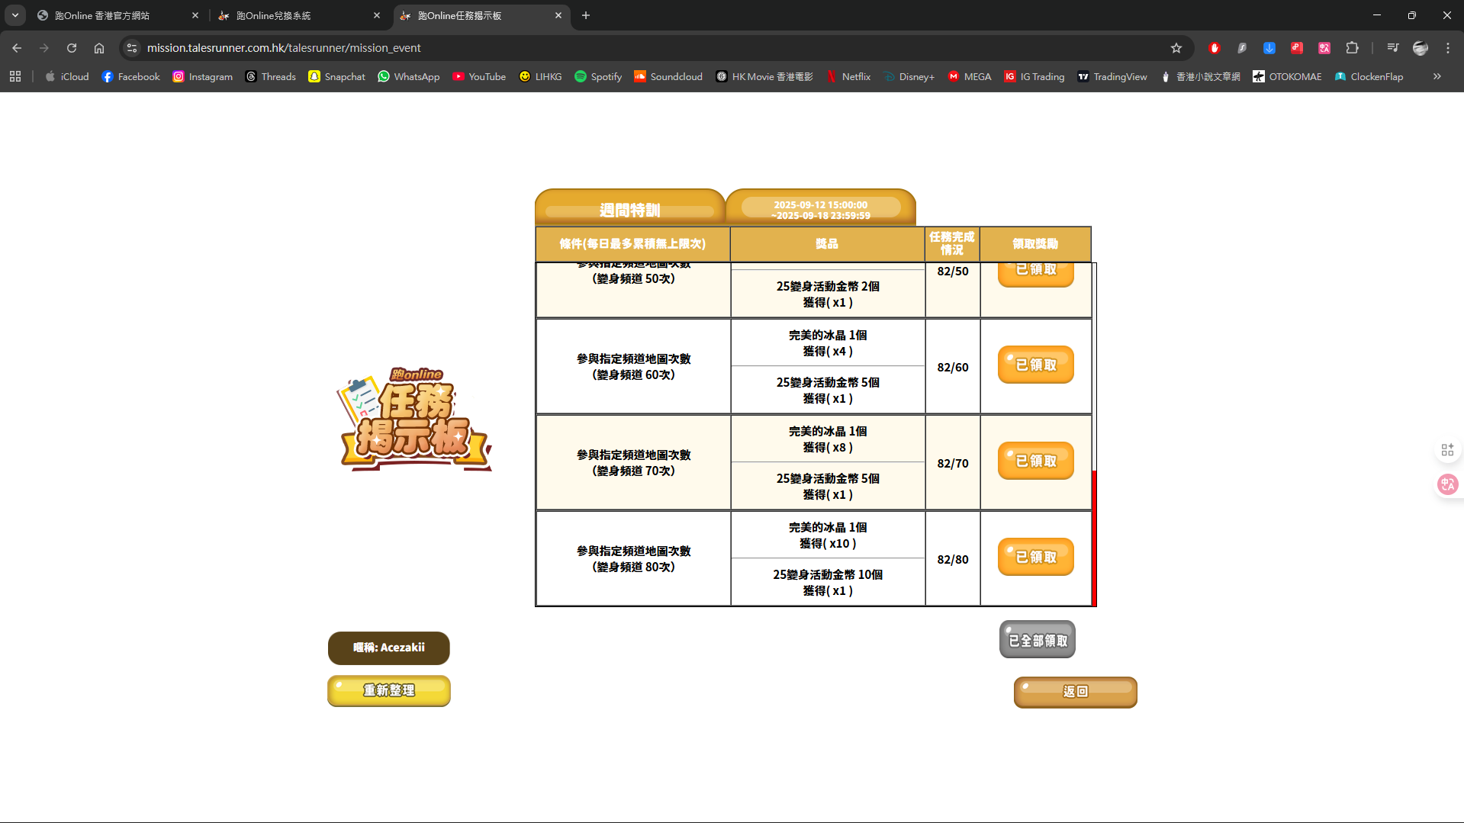This screenshot has height=823, width=1464.
Task: Click the site information icon in address bar
Action: tap(132, 48)
